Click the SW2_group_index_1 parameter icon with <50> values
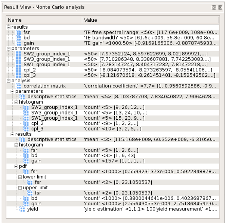 click(x=18, y=54)
